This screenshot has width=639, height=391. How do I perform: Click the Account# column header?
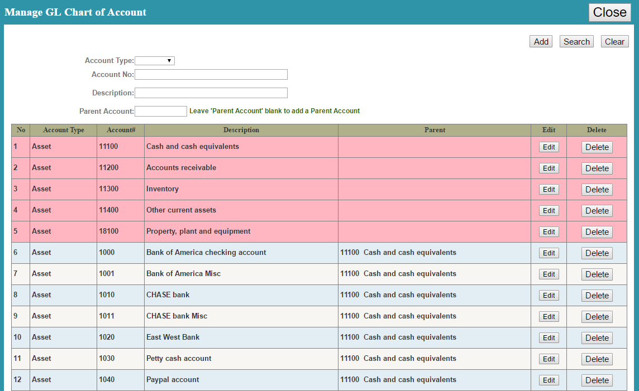point(121,130)
